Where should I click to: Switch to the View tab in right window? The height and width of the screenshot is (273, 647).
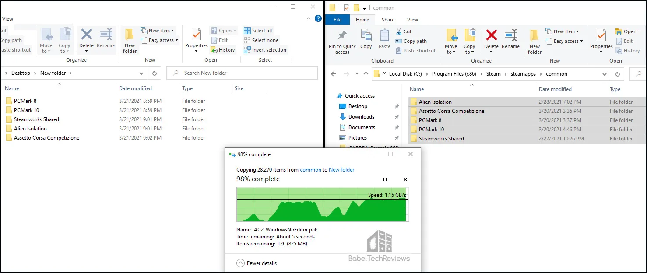(x=412, y=20)
